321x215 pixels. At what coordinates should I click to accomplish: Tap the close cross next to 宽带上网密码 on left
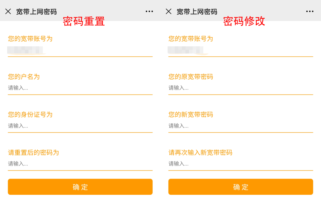pos(8,11)
